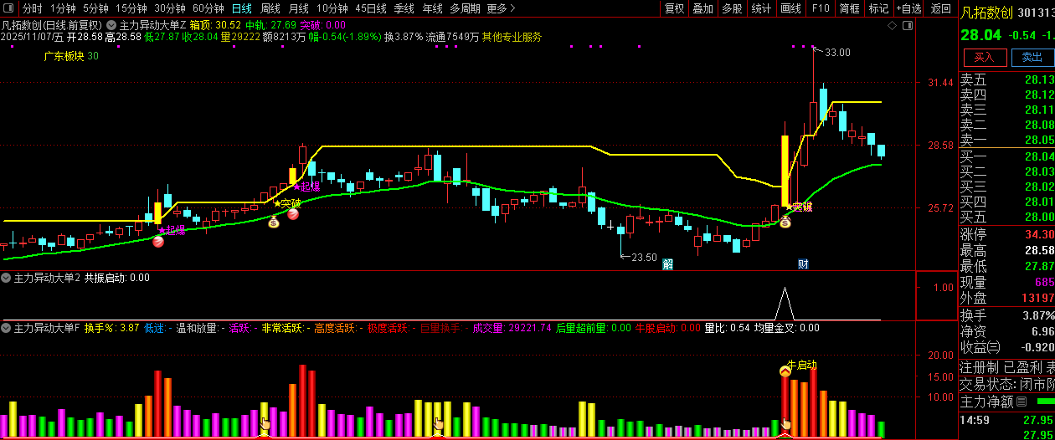Viewport: 1055px width, 440px height.
Task: Click the middle hand pointer icon in the volume pane
Action: (x=437, y=423)
